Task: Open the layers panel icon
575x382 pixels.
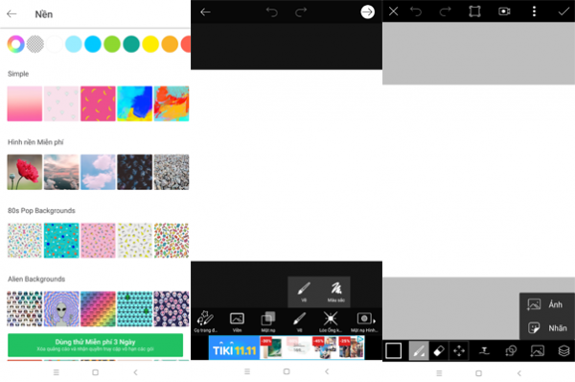Action: (563, 350)
